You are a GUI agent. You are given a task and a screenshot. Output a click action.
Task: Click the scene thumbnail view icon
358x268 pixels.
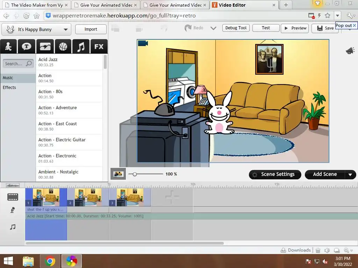[118, 174]
